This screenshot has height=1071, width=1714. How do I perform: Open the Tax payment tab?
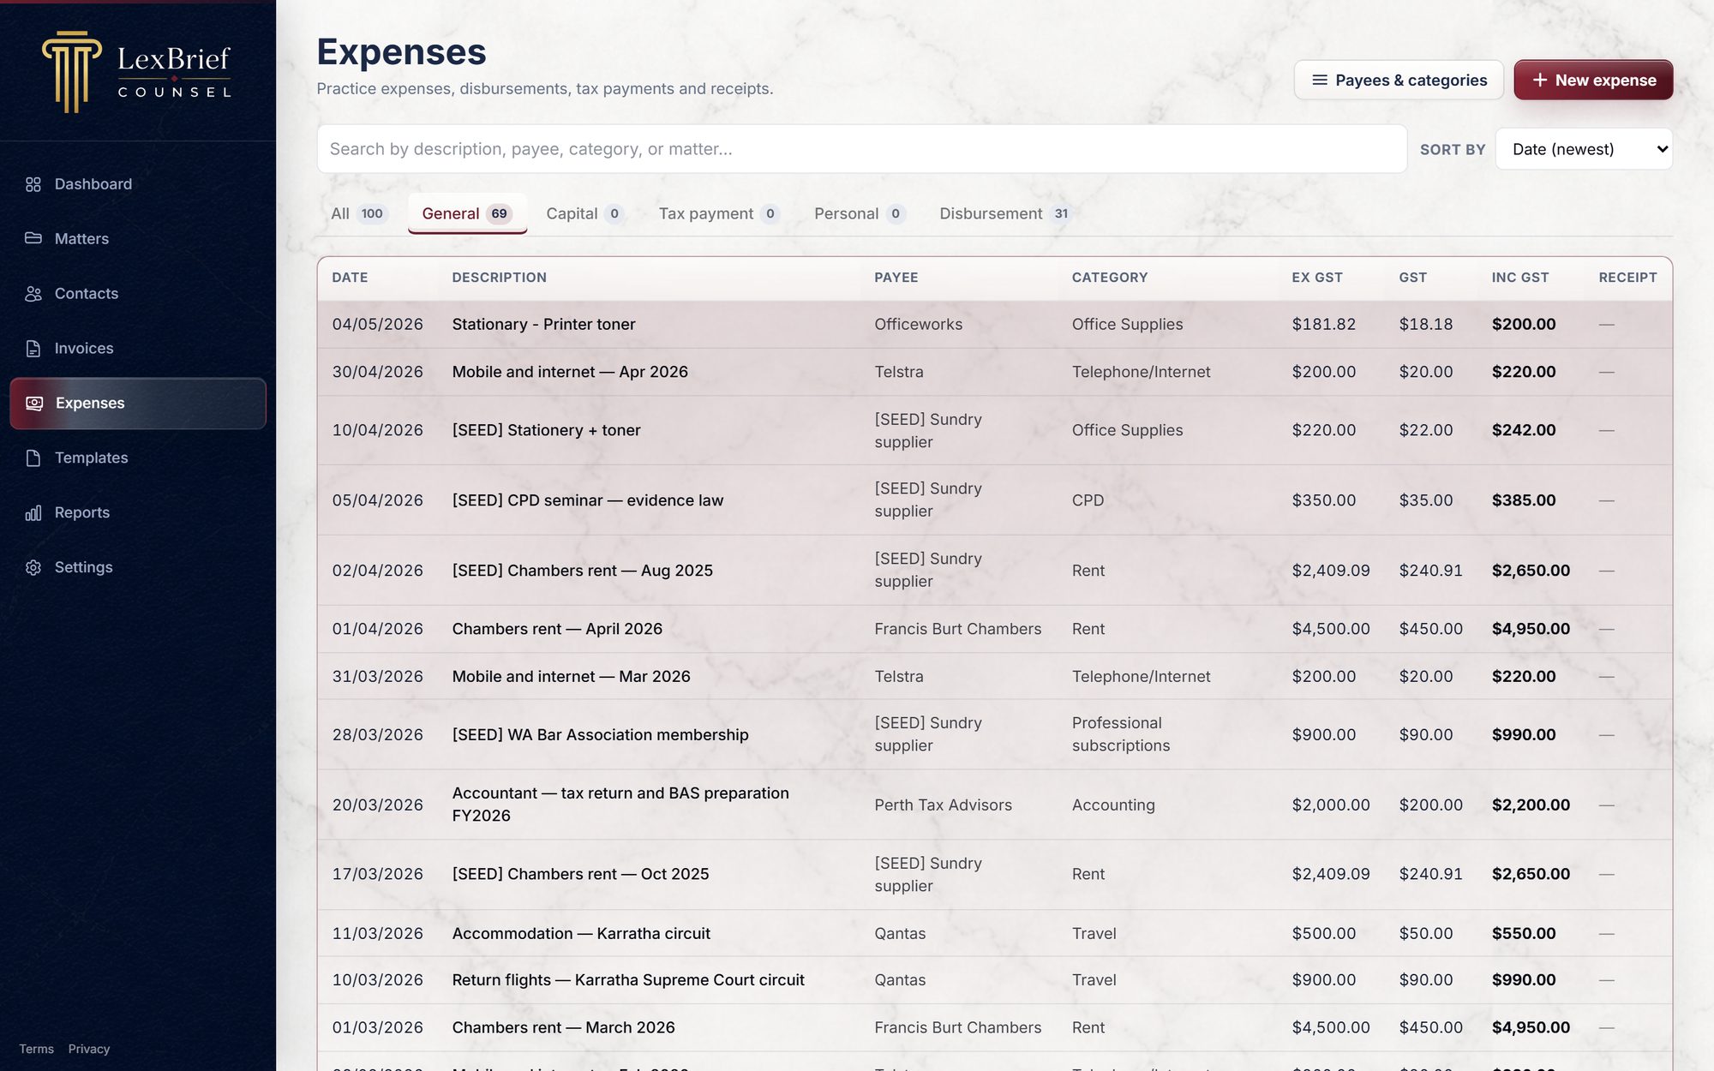(x=719, y=213)
